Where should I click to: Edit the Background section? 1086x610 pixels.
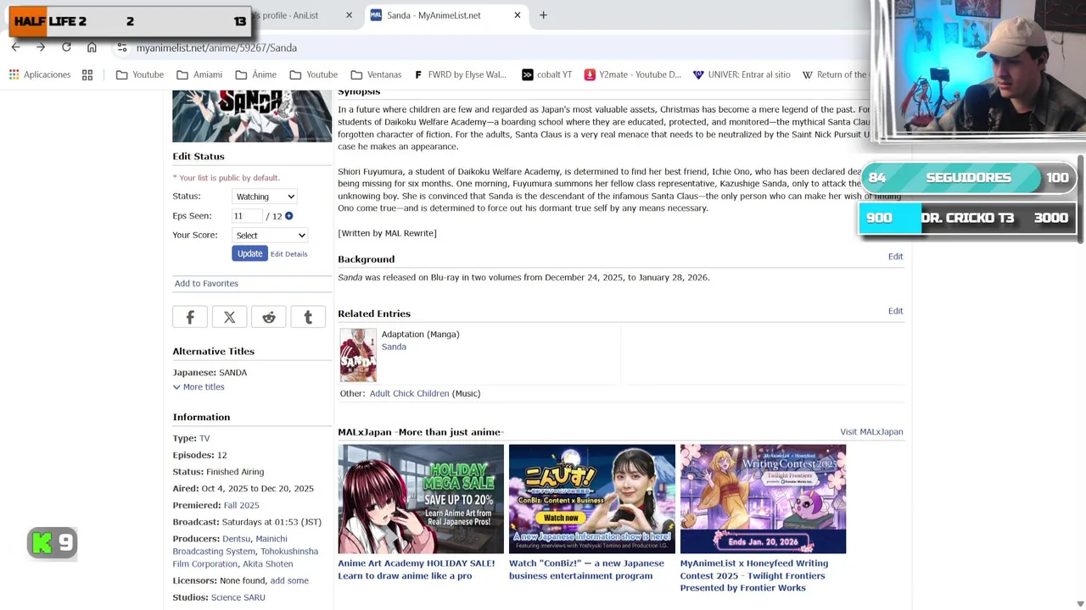[x=895, y=257]
